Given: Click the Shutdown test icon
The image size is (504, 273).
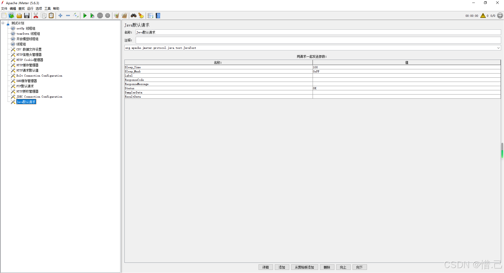Looking at the screenshot, I should pos(108,16).
